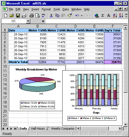129x137 pixels.
Task: Open the Window menu
Action: point(76,9)
